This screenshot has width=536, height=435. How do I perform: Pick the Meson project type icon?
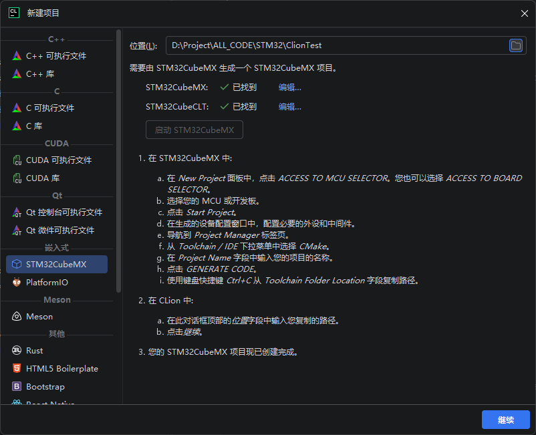[17, 317]
